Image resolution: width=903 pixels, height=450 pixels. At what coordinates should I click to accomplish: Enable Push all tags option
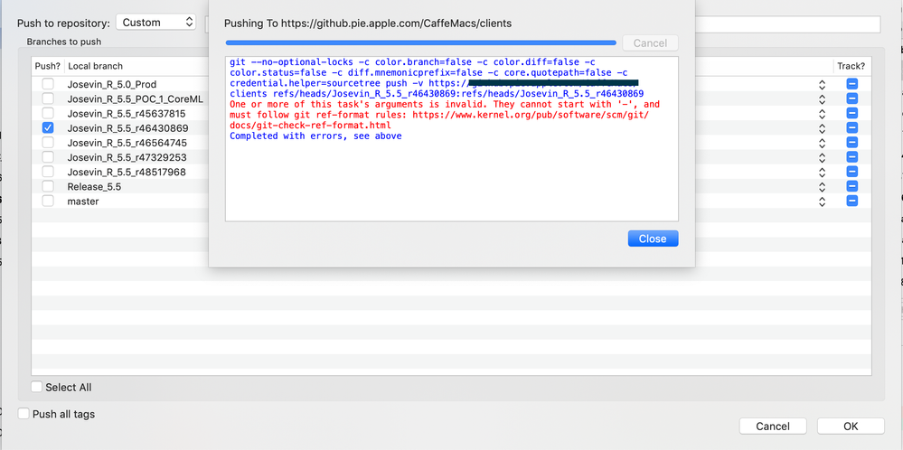click(24, 414)
